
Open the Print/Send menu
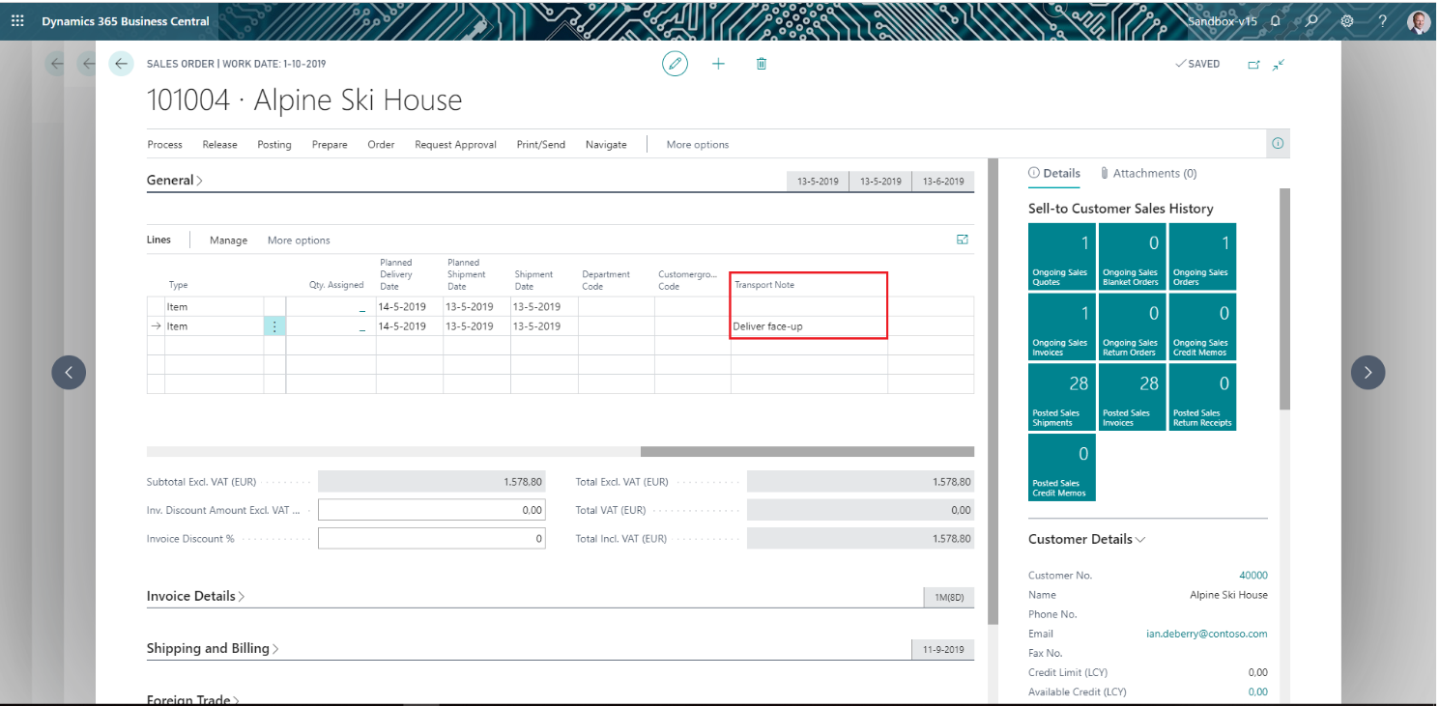pos(540,145)
